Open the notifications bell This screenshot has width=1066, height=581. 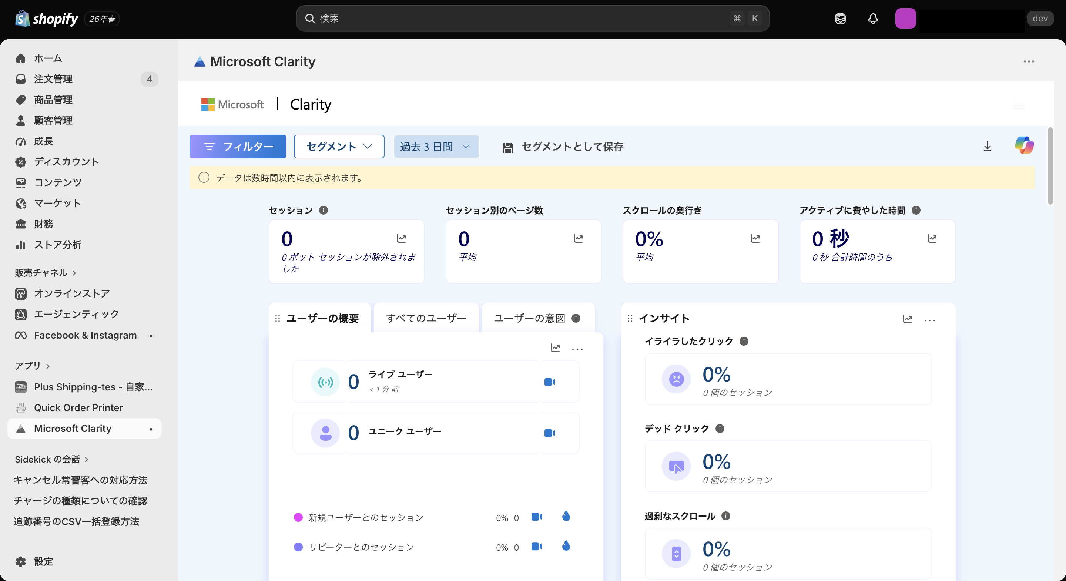[873, 19]
